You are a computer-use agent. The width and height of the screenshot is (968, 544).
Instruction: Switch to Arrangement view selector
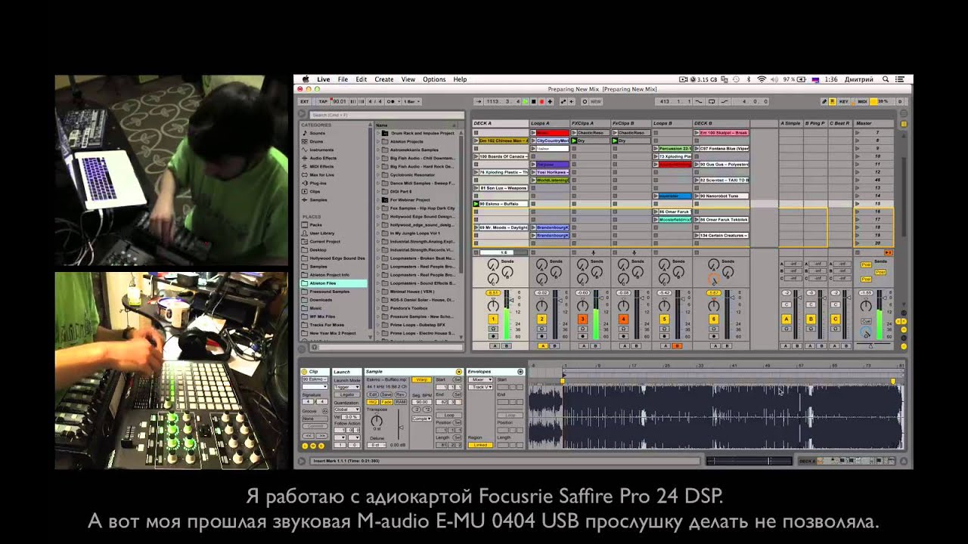click(x=904, y=113)
